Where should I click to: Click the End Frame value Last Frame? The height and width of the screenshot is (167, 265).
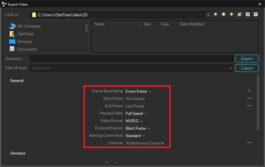click(135, 106)
